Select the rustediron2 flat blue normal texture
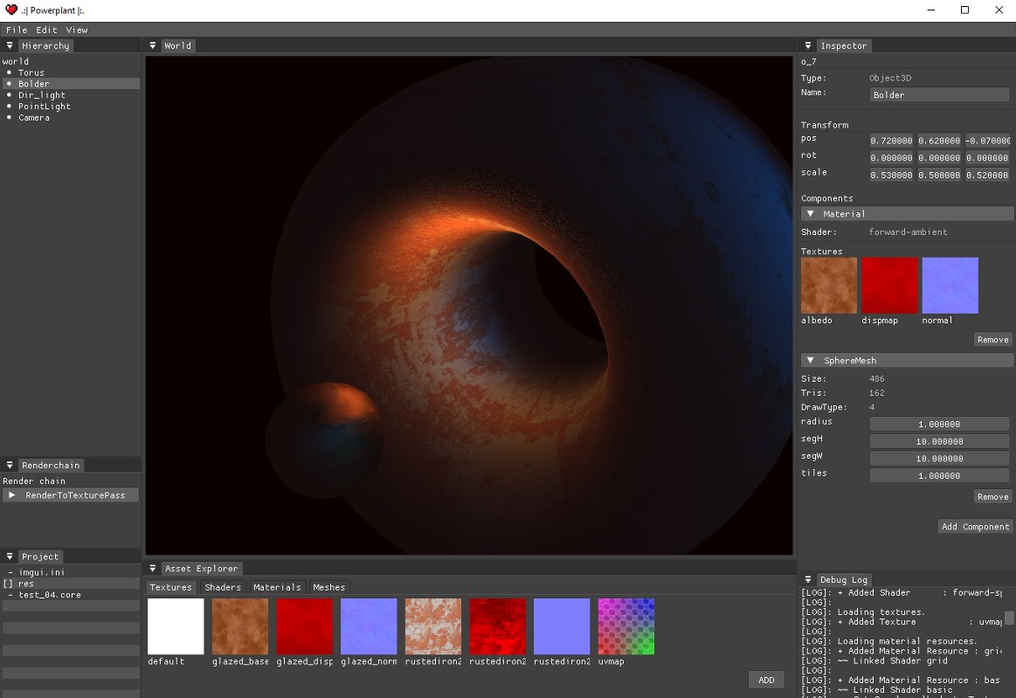This screenshot has height=698, width=1016. coord(562,626)
